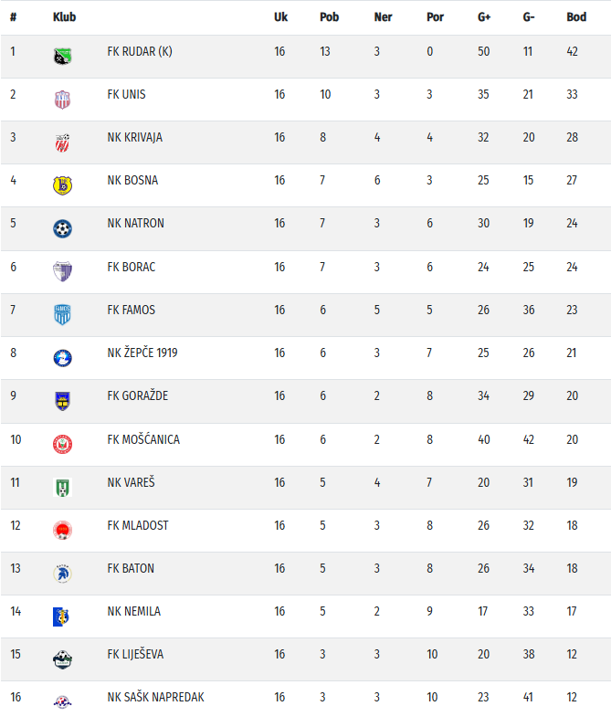
Task: Click the green NK Vareš badge
Action: tap(62, 487)
